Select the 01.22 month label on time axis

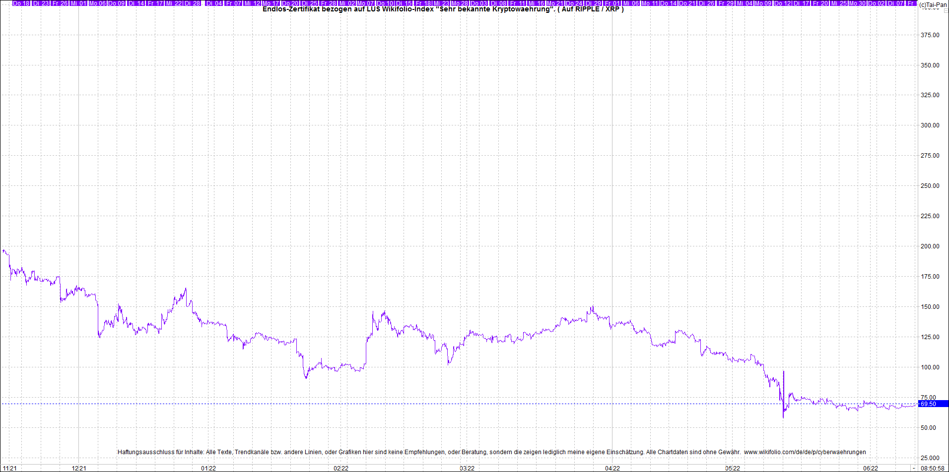(x=208, y=468)
